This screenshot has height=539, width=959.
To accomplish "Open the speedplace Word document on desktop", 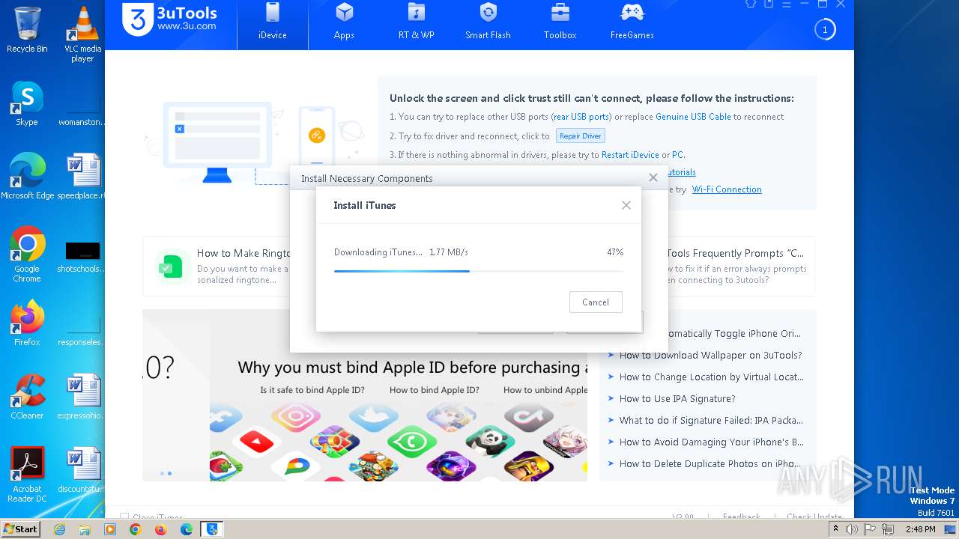I will click(x=82, y=177).
